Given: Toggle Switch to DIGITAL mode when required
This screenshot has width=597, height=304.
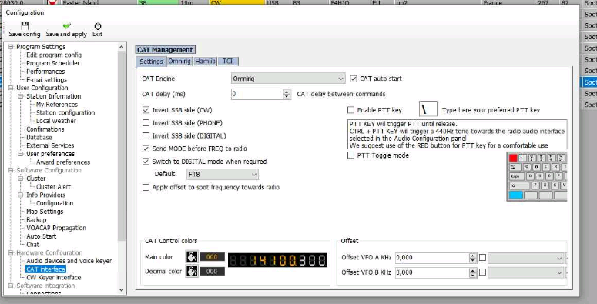Looking at the screenshot, I should tap(146, 162).
